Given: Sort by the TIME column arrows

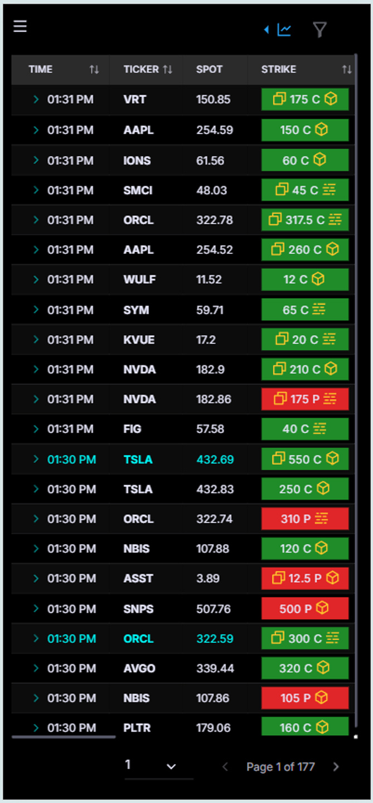Looking at the screenshot, I should (94, 70).
